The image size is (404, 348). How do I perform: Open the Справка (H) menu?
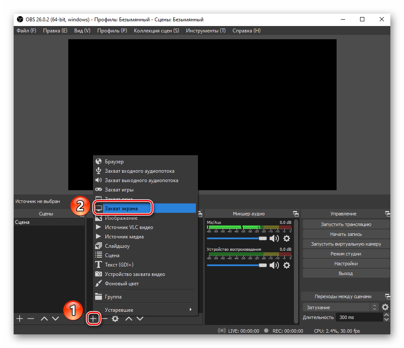[246, 30]
